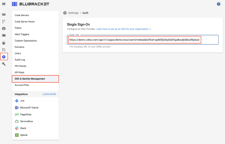The height and width of the screenshot is (144, 225).
Task: Open SSO setup documentation link
Action: click(x=122, y=29)
